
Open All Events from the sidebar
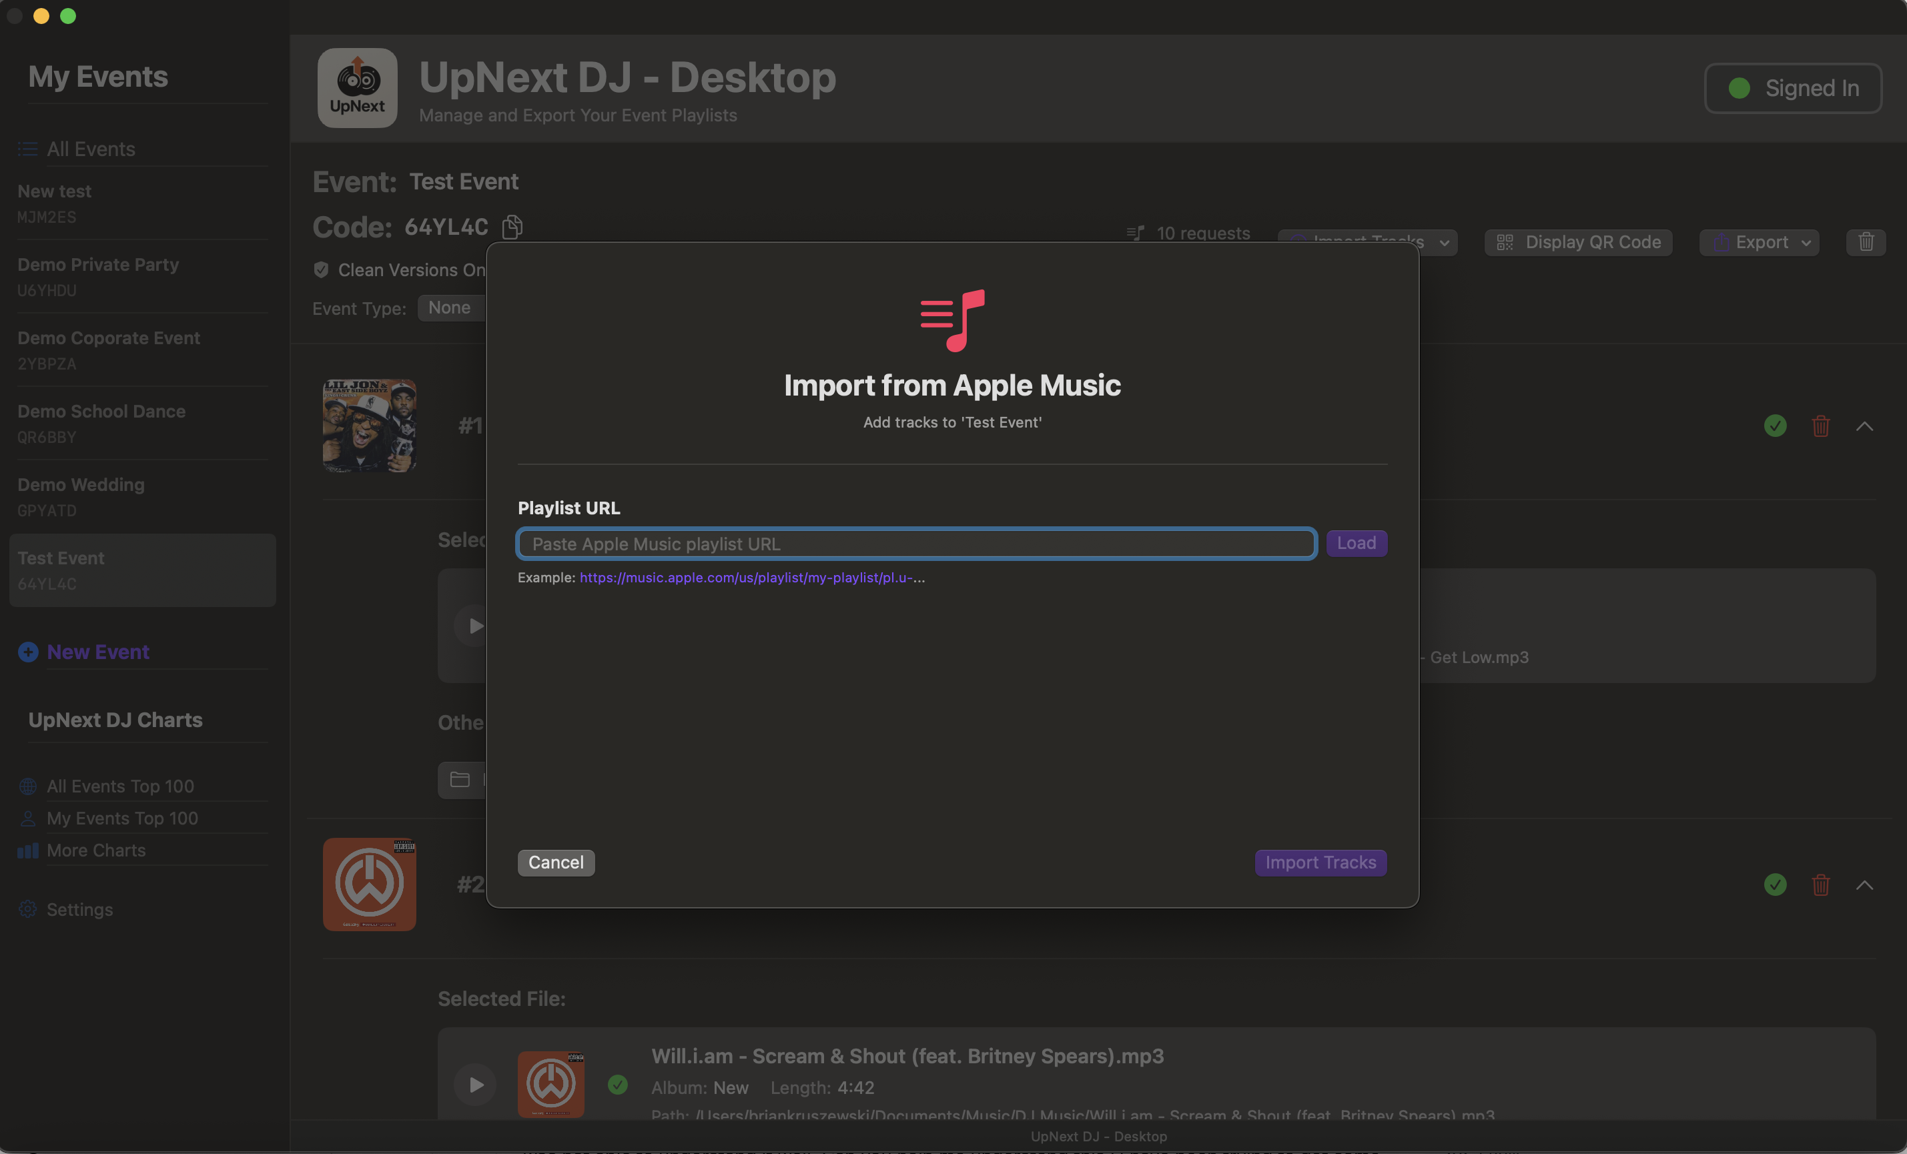(91, 149)
